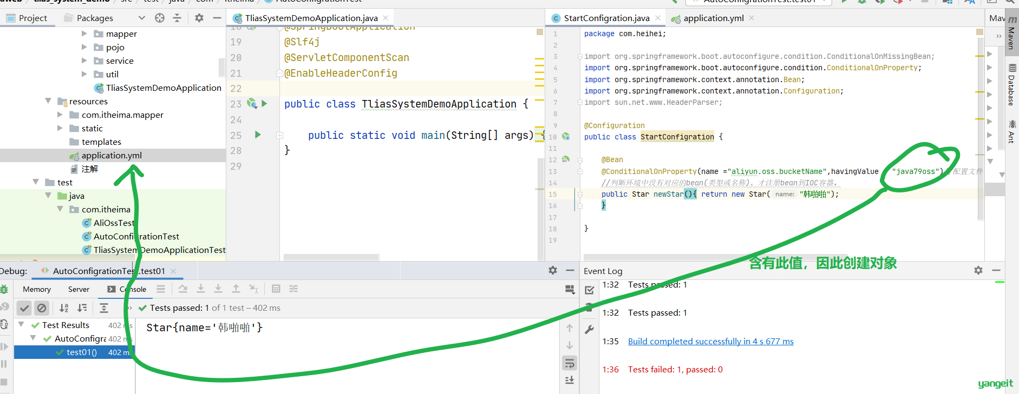Screen dimensions: 1019x394
Task: Open the Maven tool window
Action: point(1011,32)
